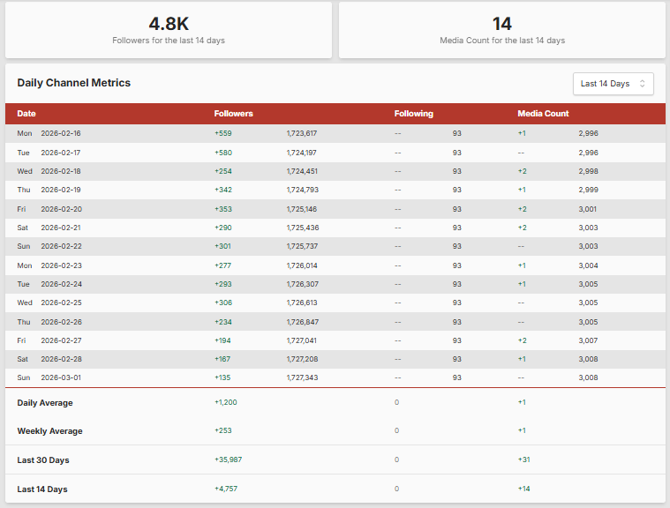Click the Date column header
The width and height of the screenshot is (670, 508).
click(x=26, y=114)
